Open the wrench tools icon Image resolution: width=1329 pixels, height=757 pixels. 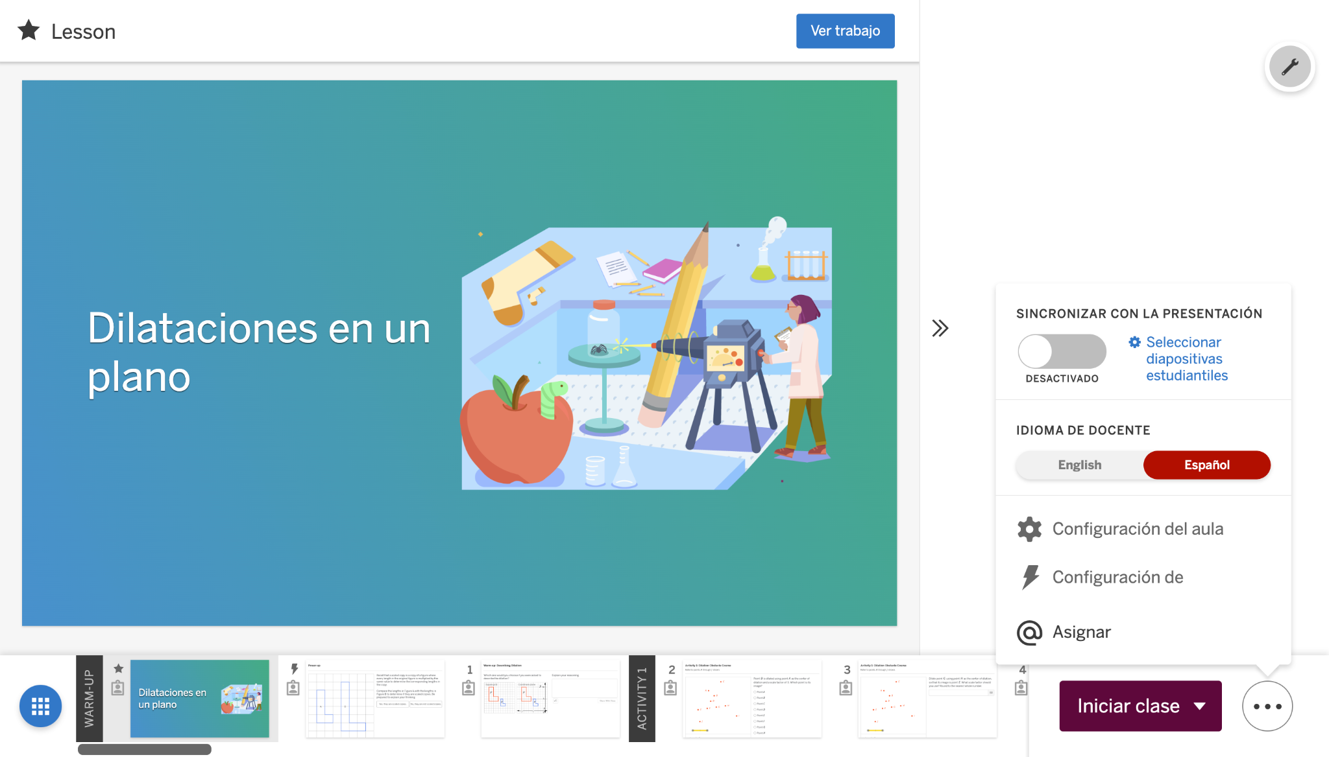click(1289, 66)
